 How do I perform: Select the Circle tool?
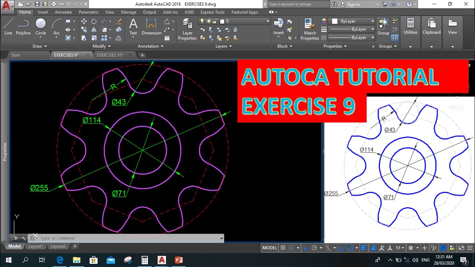tap(40, 27)
